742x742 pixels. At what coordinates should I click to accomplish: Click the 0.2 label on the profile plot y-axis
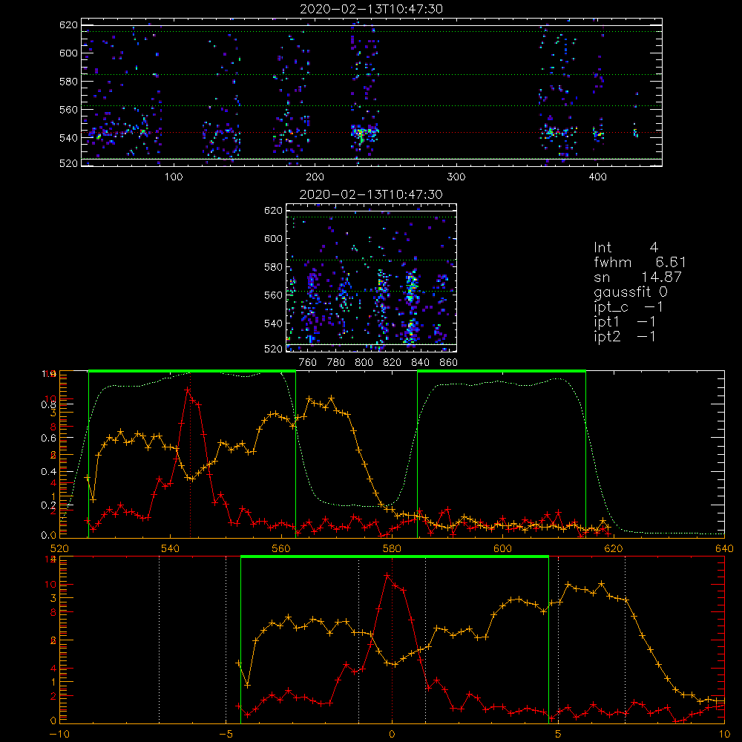pos(49,505)
